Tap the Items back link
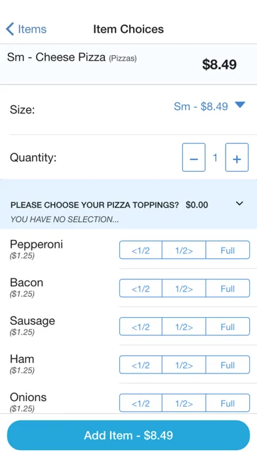The image size is (257, 456). click(26, 29)
